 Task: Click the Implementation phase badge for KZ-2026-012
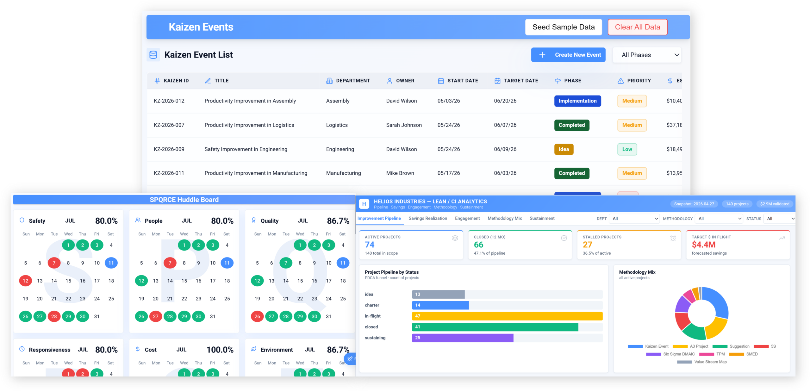point(577,101)
